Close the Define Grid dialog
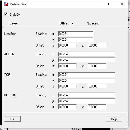Screen dimensions: 130x130 (x=122, y=4)
